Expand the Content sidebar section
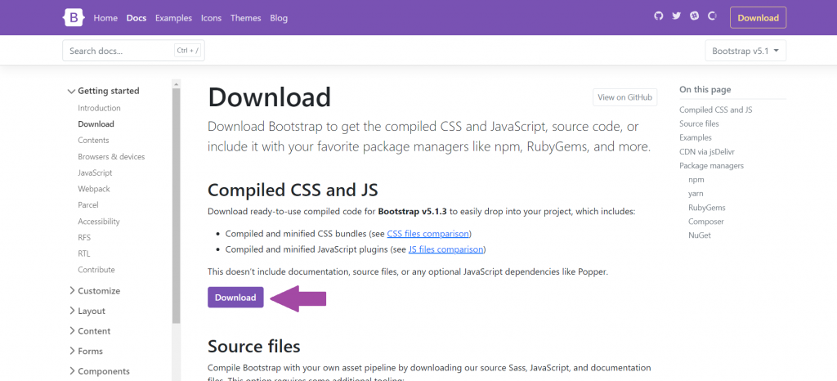The height and width of the screenshot is (381, 837). pos(90,331)
